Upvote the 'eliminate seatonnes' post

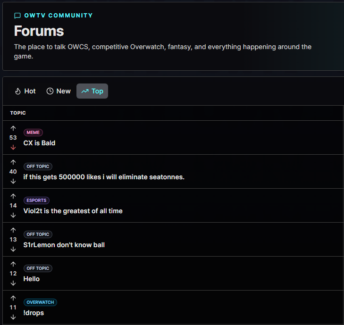click(x=13, y=162)
